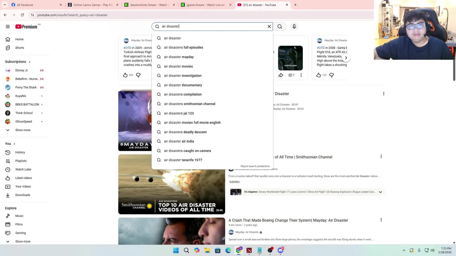The height and width of the screenshot is (256, 456).
Task: Open the YouTube hamburger guide menu
Action: tap(7, 26)
